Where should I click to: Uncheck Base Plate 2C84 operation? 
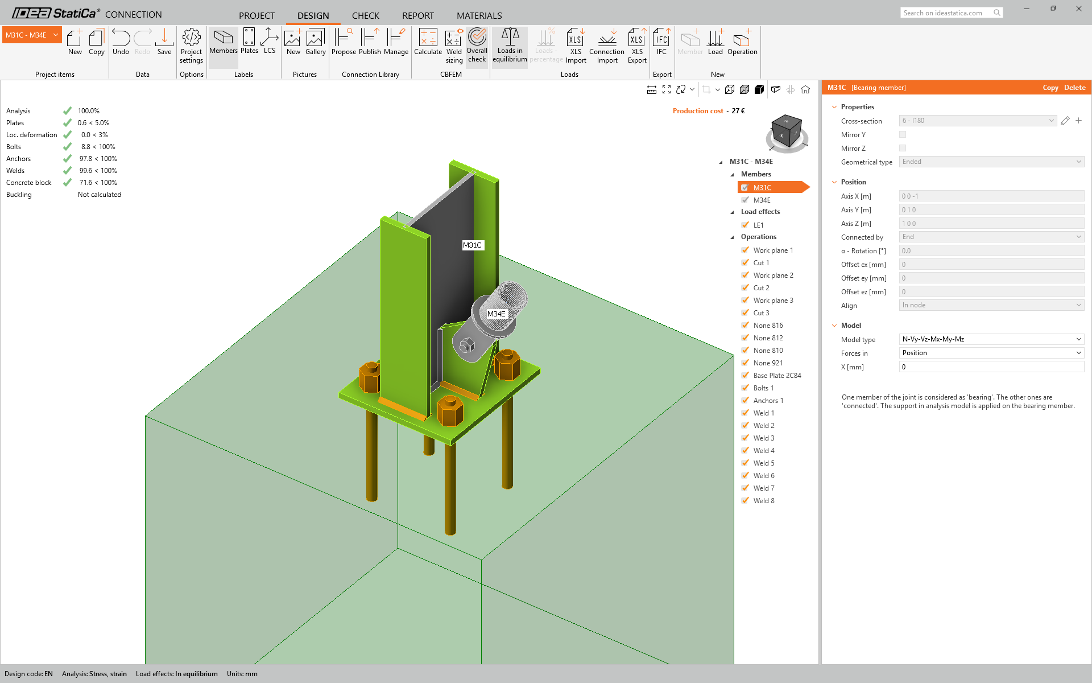click(x=745, y=375)
